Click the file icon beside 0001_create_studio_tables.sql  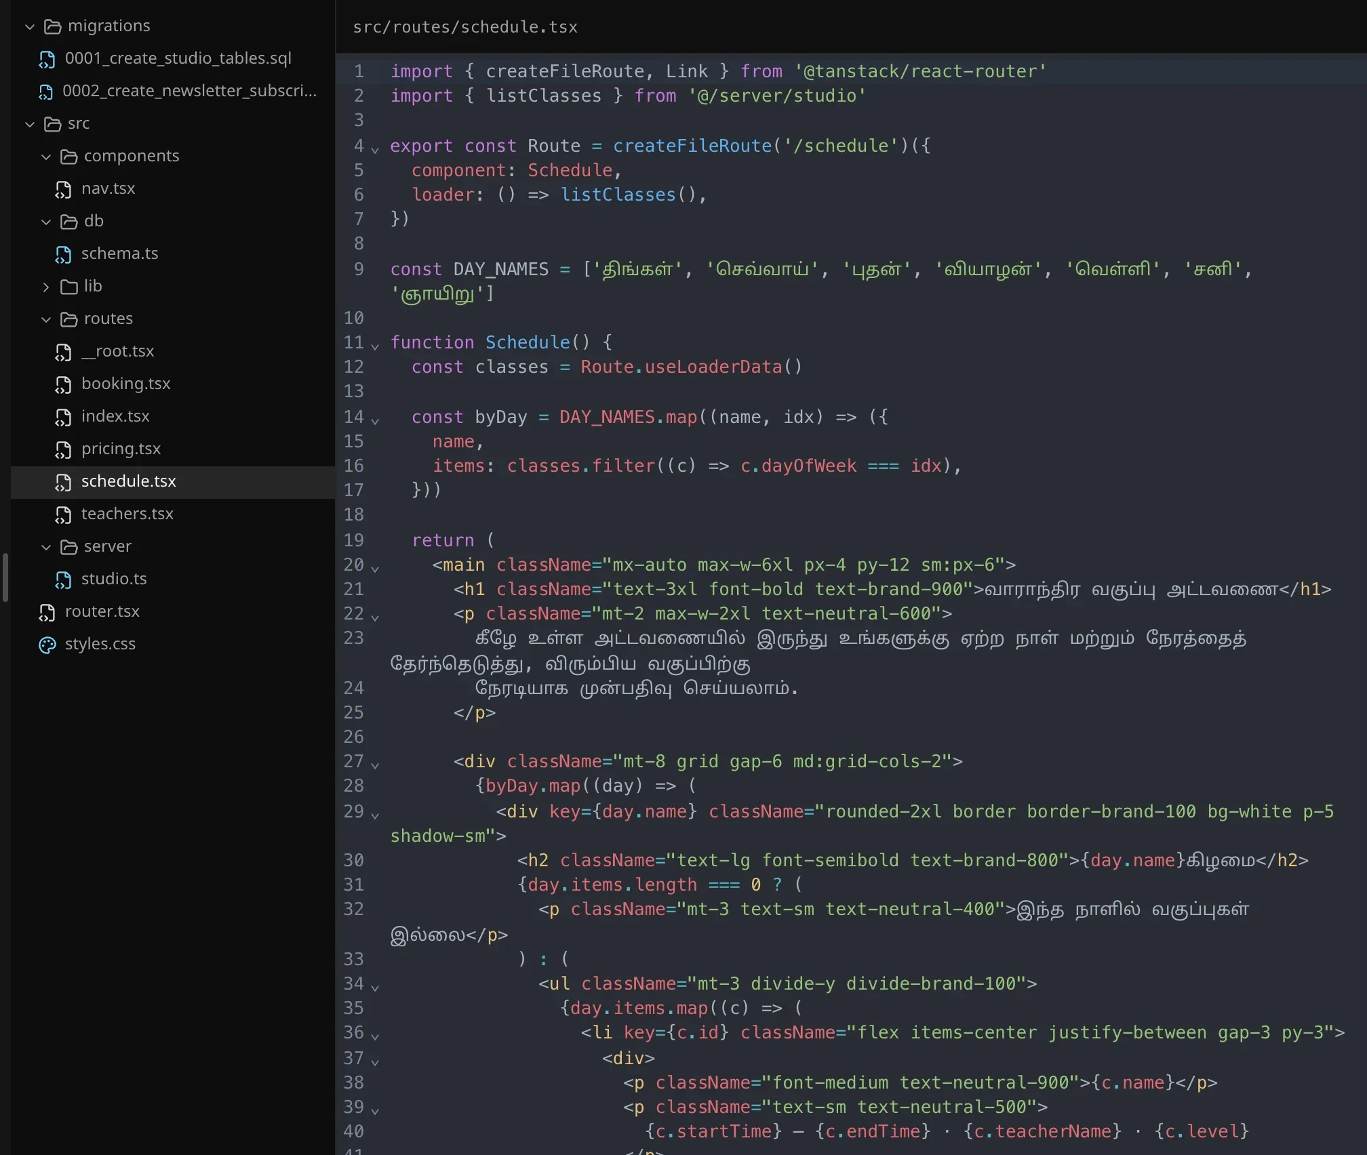pyautogui.click(x=47, y=59)
